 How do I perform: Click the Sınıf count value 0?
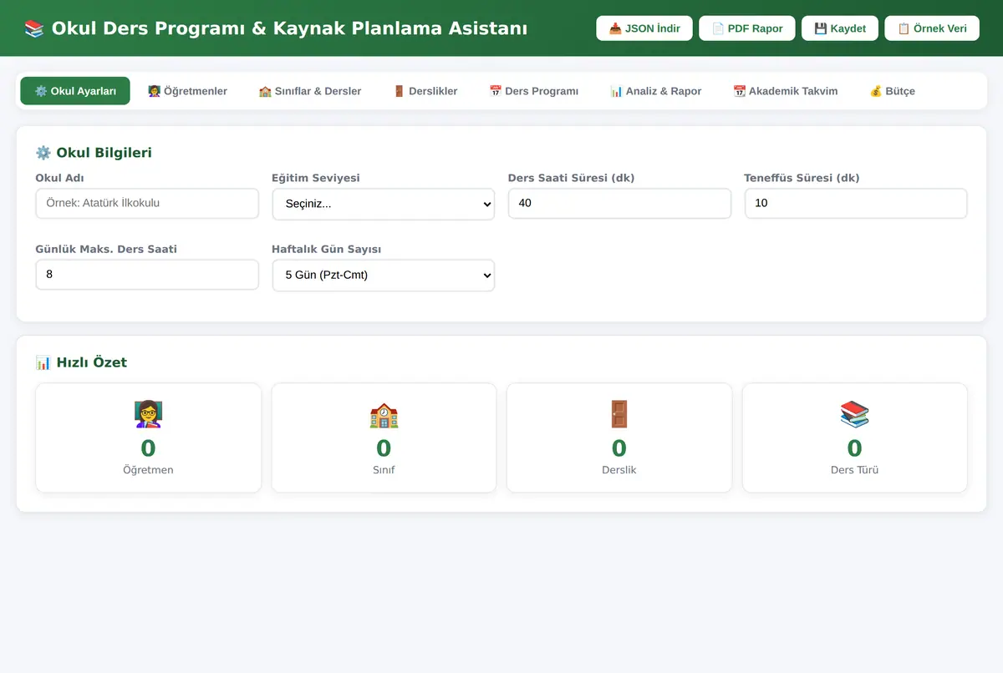pos(384,448)
